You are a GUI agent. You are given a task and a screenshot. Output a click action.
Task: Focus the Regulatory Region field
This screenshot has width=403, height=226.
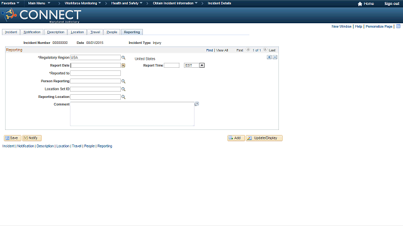[95, 57]
